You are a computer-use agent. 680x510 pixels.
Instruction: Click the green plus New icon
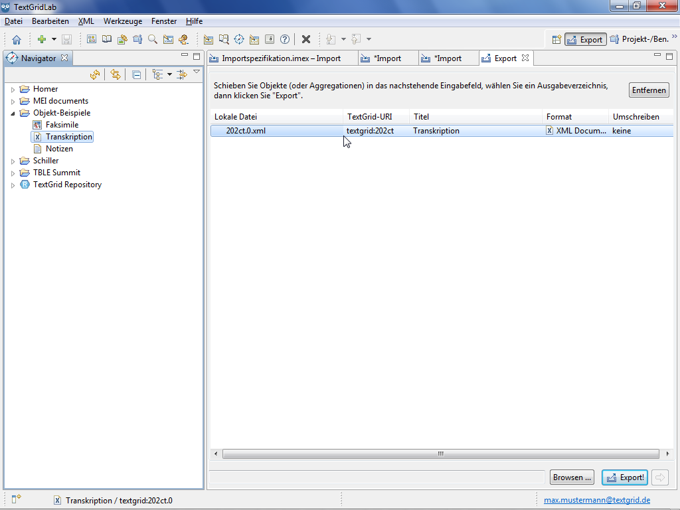point(42,40)
